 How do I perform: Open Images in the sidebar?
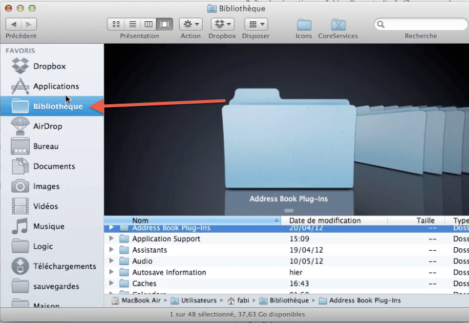(52, 186)
